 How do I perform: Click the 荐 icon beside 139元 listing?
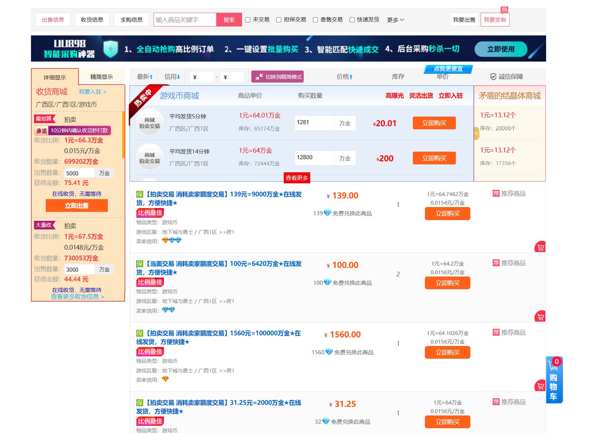(x=496, y=194)
